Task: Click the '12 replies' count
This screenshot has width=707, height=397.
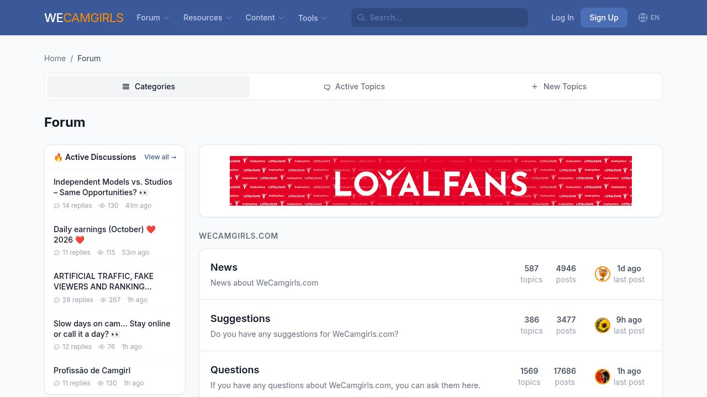Action: pyautogui.click(x=73, y=347)
